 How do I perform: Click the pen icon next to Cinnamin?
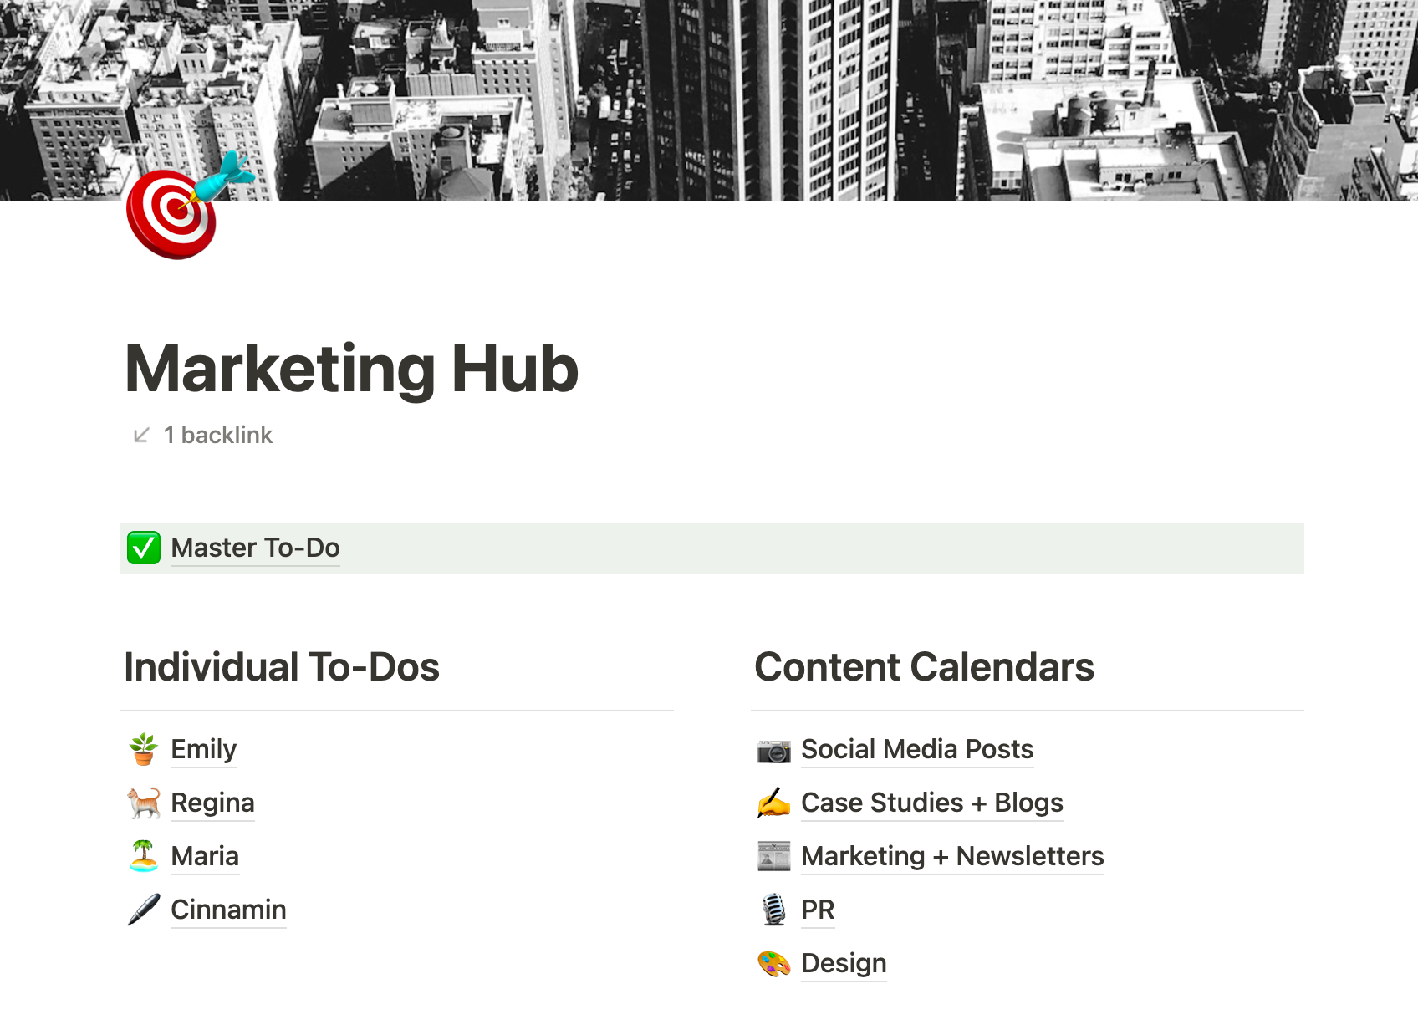pyautogui.click(x=144, y=910)
